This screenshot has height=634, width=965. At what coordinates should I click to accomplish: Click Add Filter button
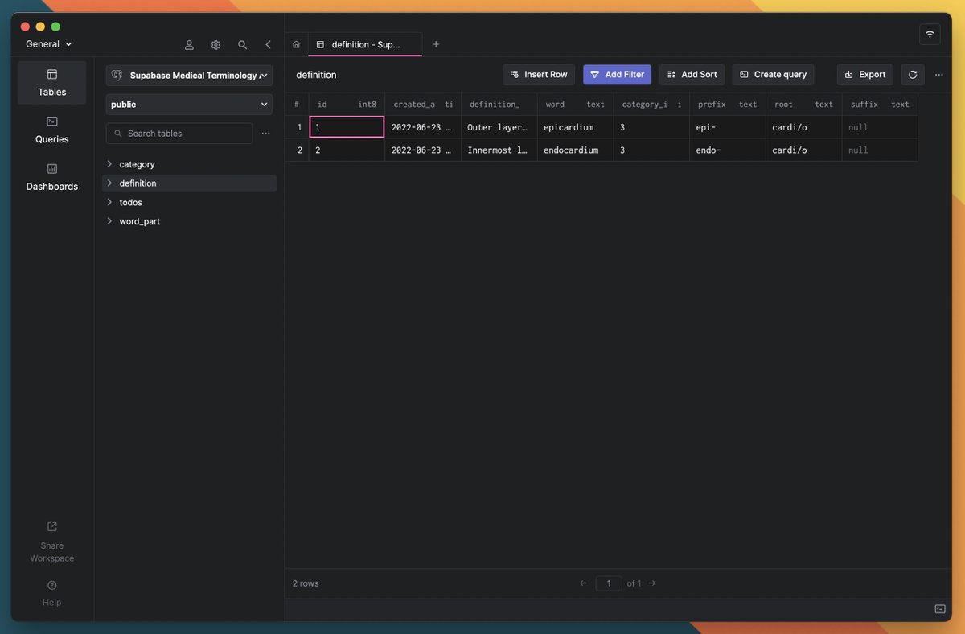[617, 75]
